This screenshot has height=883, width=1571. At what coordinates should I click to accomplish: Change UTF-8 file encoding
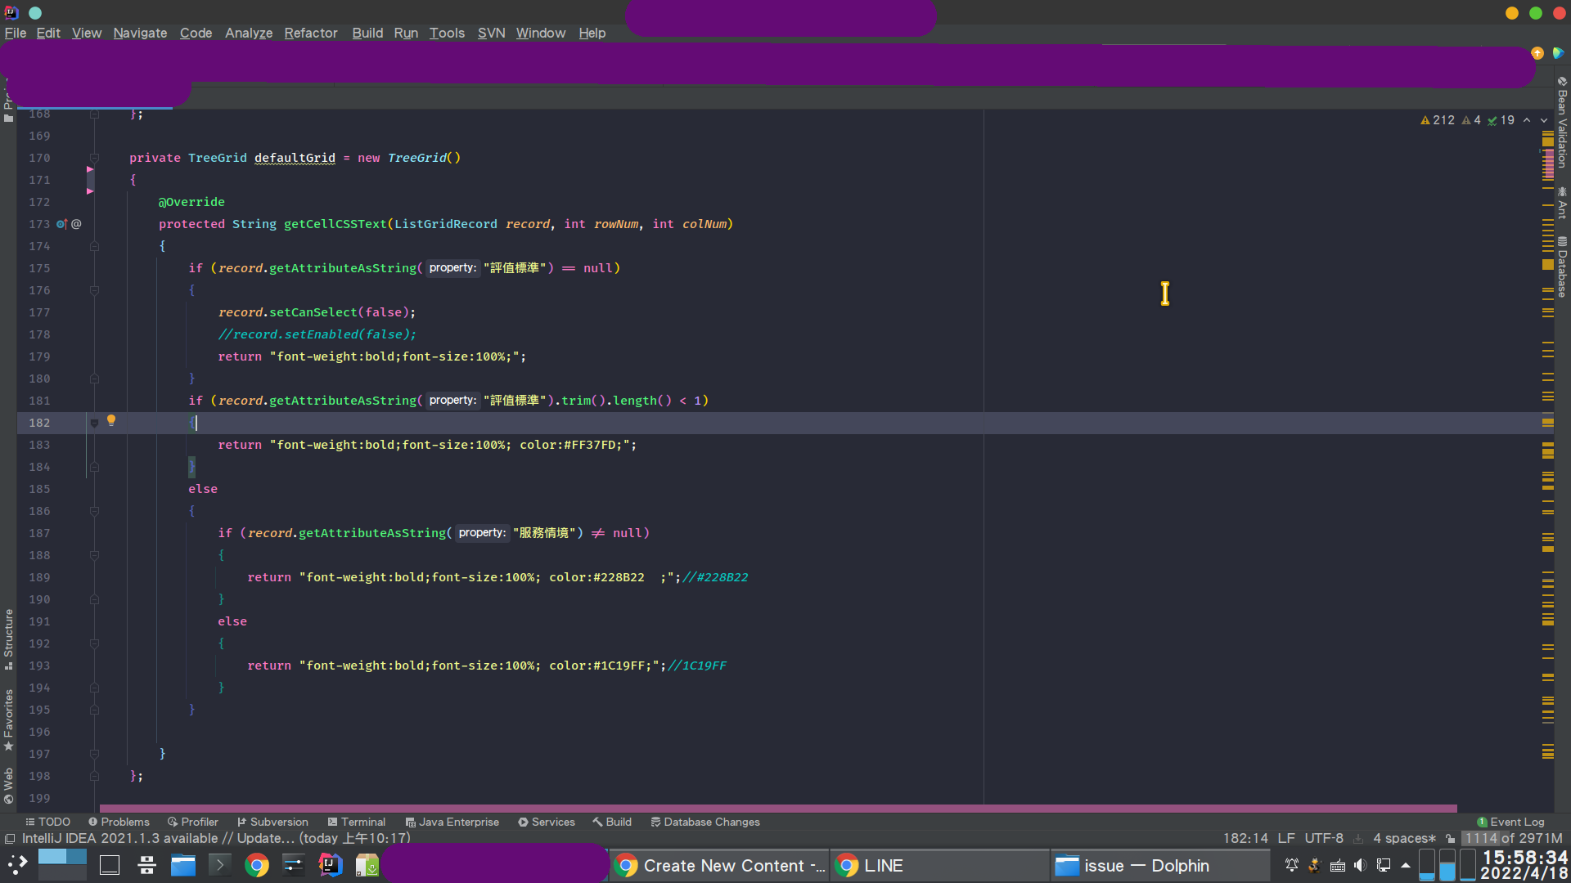[1324, 838]
